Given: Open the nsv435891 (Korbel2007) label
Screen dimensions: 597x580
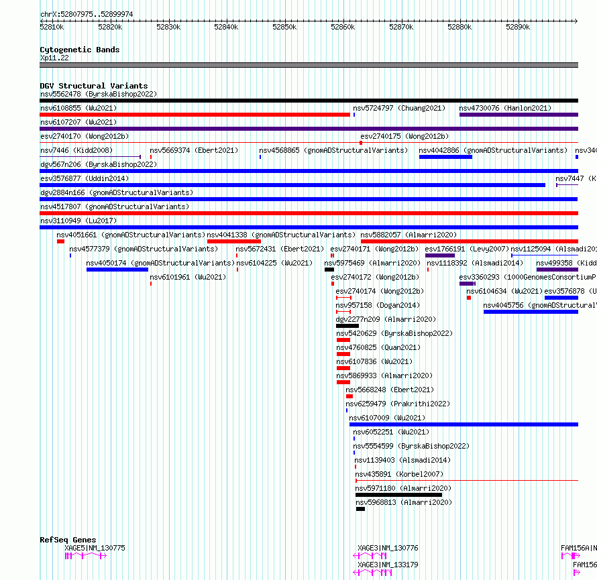Looking at the screenshot, I should [x=399, y=474].
